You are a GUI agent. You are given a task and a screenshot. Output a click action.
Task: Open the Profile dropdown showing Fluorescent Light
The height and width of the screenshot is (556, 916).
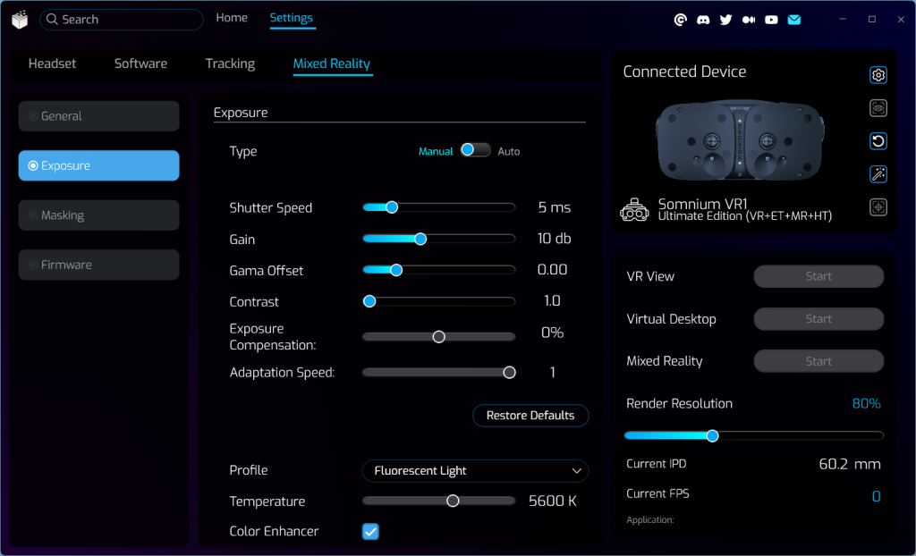[475, 471]
